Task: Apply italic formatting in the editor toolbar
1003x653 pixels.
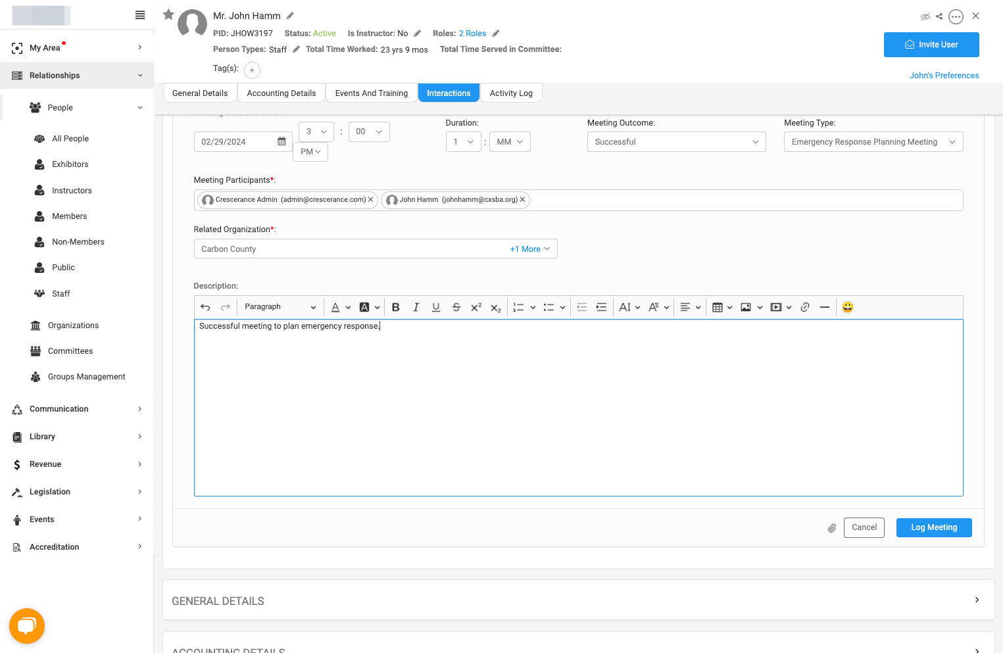Action: [x=416, y=307]
